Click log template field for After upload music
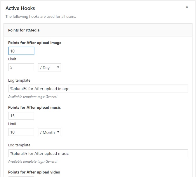 coord(98,153)
